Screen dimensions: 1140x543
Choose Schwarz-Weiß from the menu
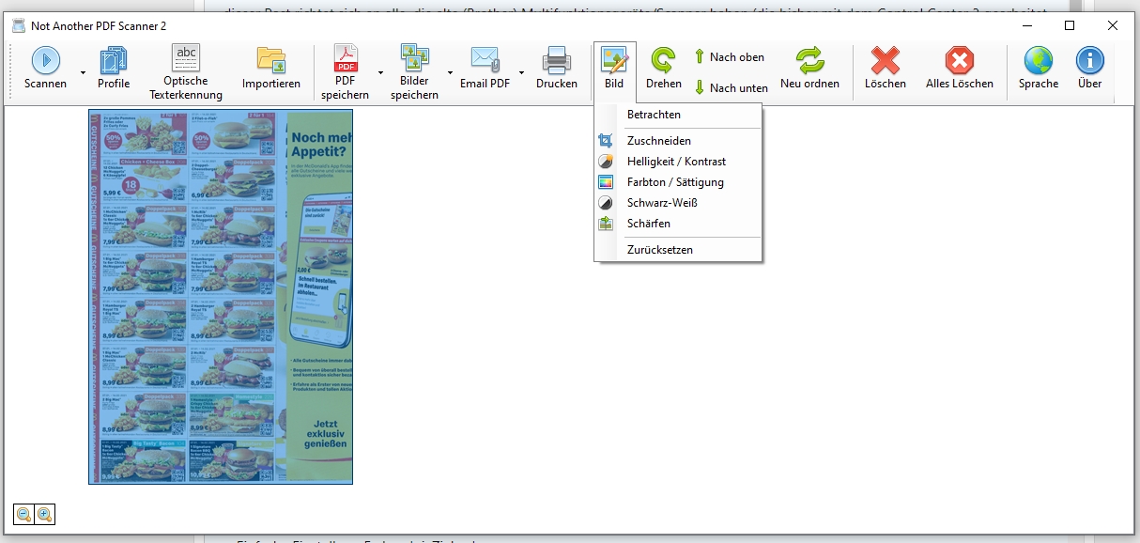(678, 203)
